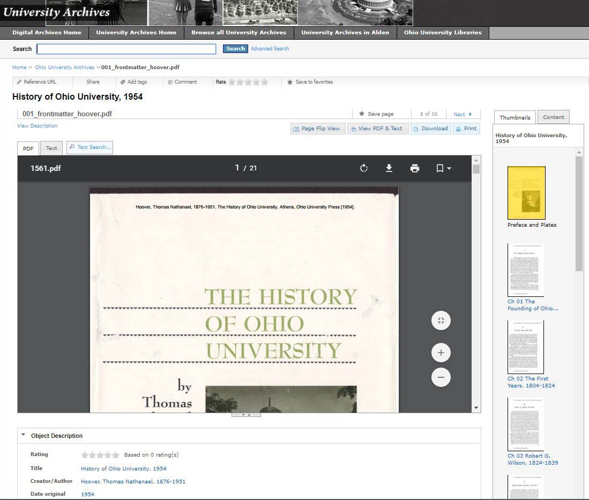Click thumbnails panel scroll up arrow
This screenshot has width=589, height=500.
[579, 152]
